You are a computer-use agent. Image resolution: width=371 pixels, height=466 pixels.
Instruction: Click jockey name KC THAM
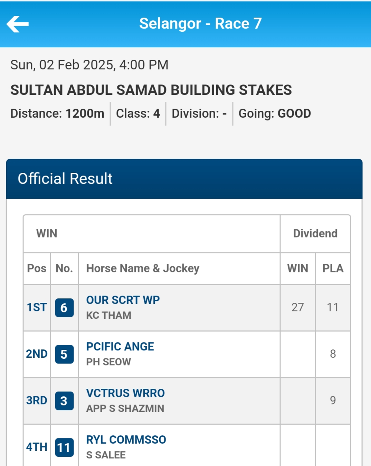109,315
